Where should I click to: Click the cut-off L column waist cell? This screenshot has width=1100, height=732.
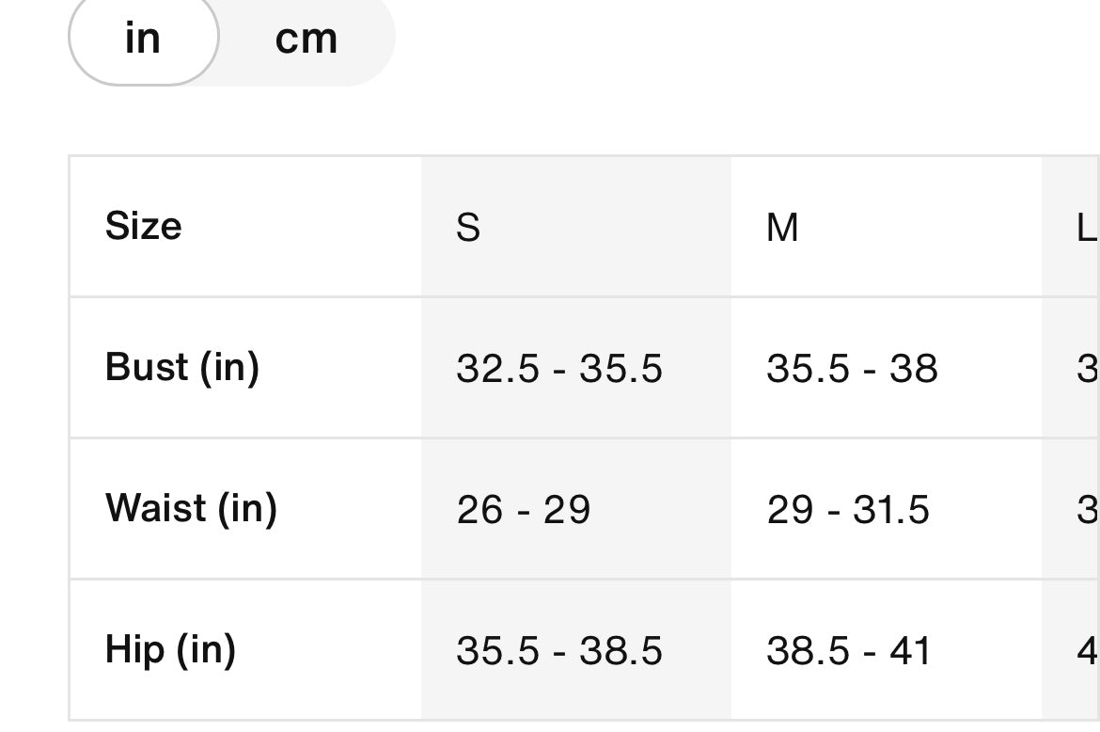(x=1085, y=510)
